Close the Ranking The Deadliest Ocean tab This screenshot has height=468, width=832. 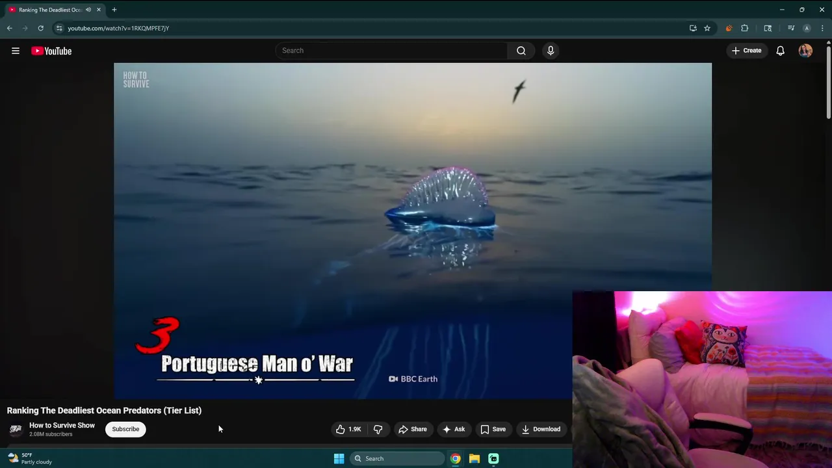(x=99, y=10)
